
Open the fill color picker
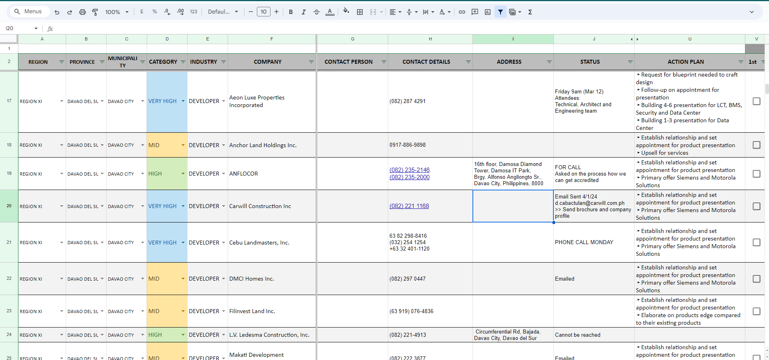tap(346, 11)
